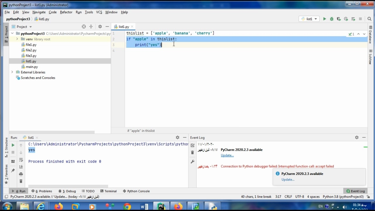Open Search Everywhere magnifier icon

[369, 19]
